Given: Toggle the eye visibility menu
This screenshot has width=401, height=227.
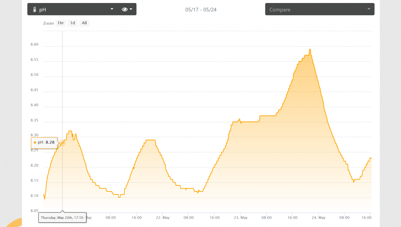Looking at the screenshot, I should click(x=127, y=9).
